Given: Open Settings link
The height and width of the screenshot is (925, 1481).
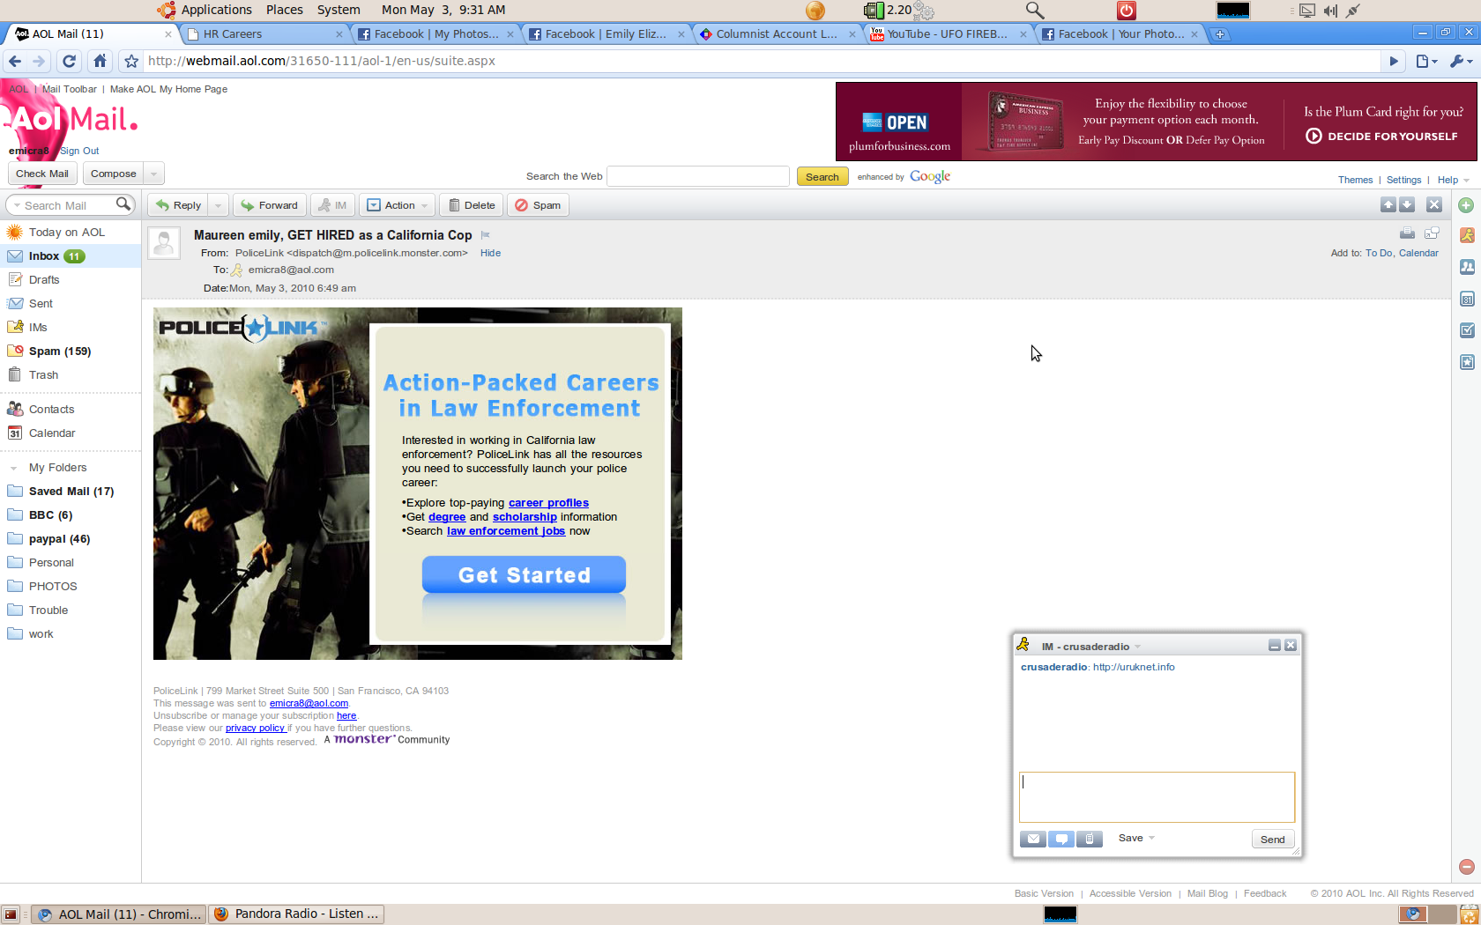Looking at the screenshot, I should [1403, 180].
